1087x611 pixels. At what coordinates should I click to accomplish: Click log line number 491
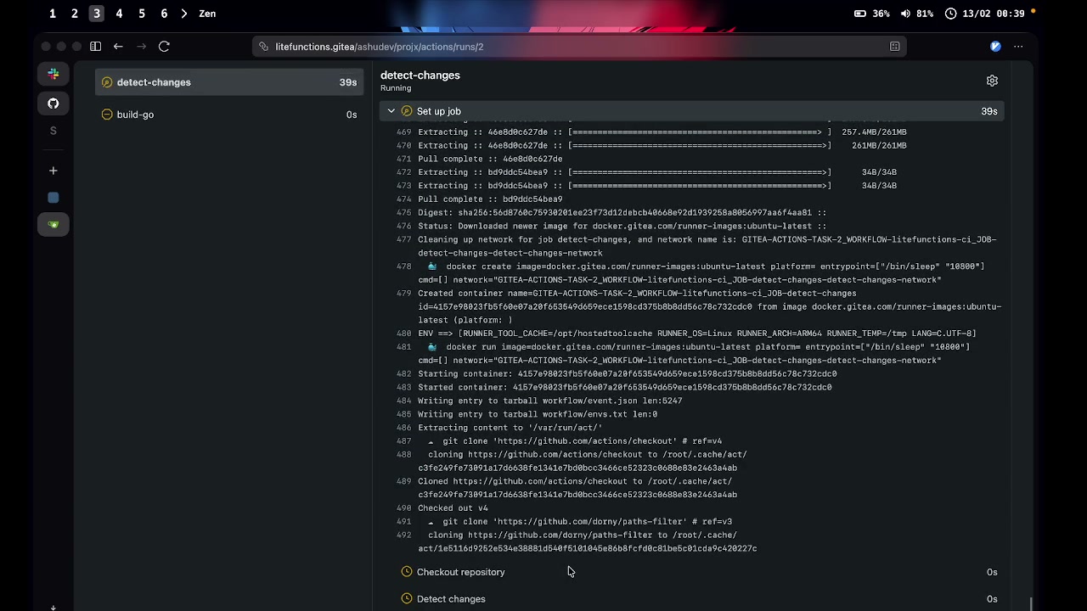pos(404,522)
